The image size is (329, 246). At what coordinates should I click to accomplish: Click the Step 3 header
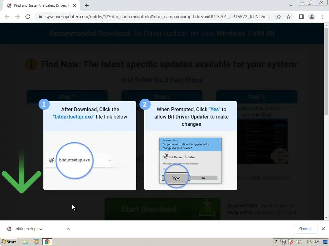tap(257, 97)
